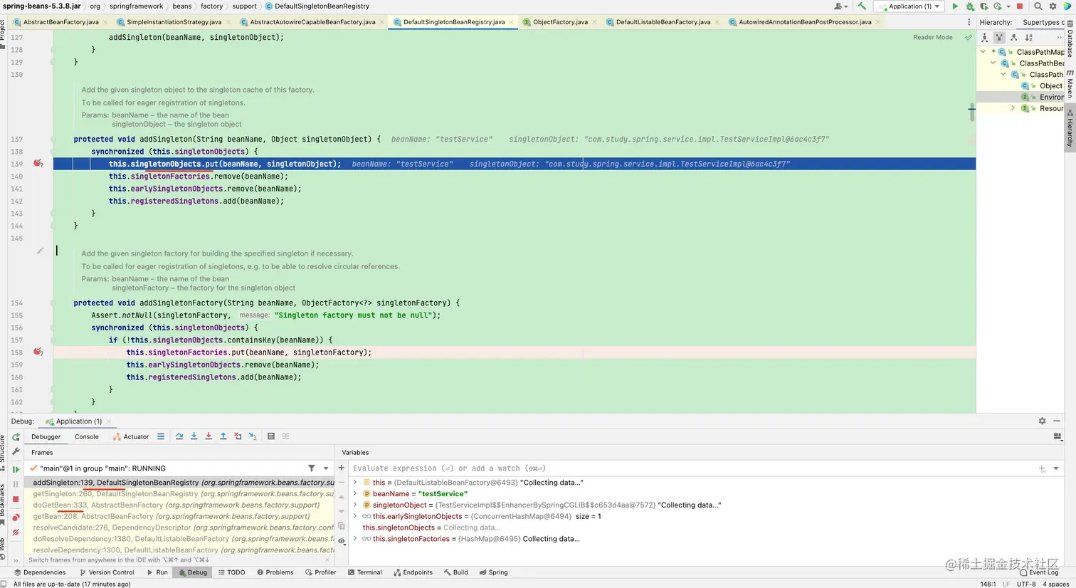Open Search Everywhere magnifier icon
This screenshot has width=1076, height=588.
[x=1038, y=6]
